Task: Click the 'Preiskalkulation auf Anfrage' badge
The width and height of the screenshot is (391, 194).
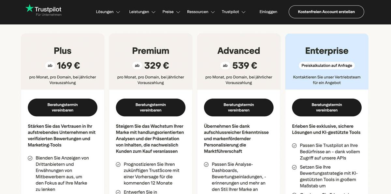Action: click(x=326, y=65)
